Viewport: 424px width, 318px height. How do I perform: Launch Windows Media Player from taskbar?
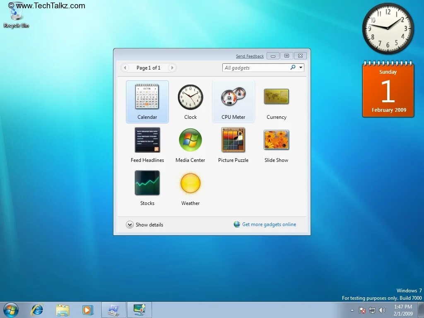pos(88,310)
